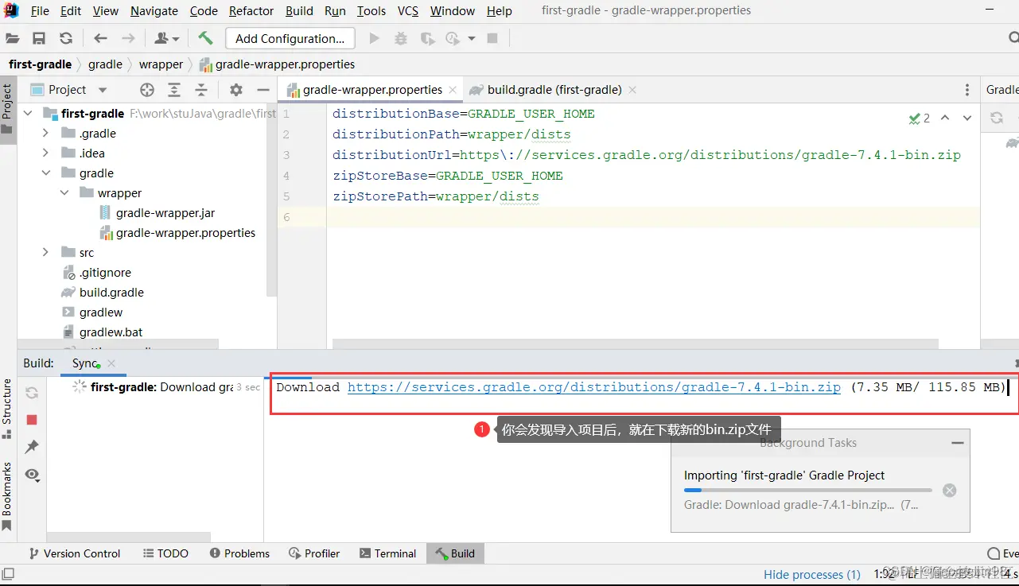Open the user profile dropdown in toolbar
This screenshot has height=586, width=1019.
tap(167, 38)
